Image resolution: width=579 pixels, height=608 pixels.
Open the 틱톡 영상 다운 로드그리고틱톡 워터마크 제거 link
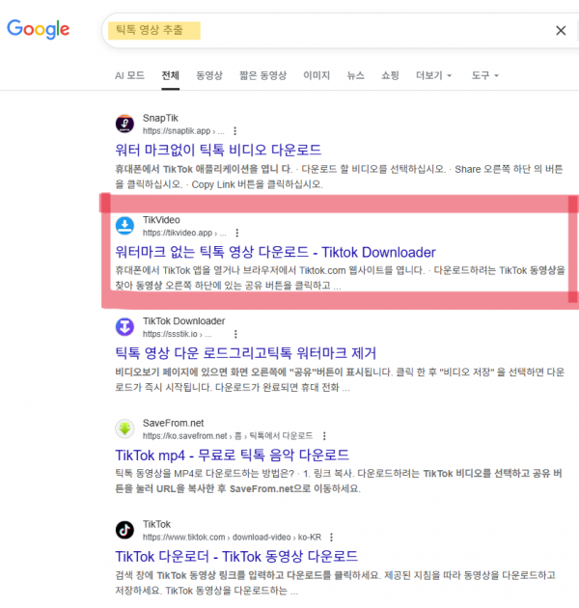[x=246, y=353]
